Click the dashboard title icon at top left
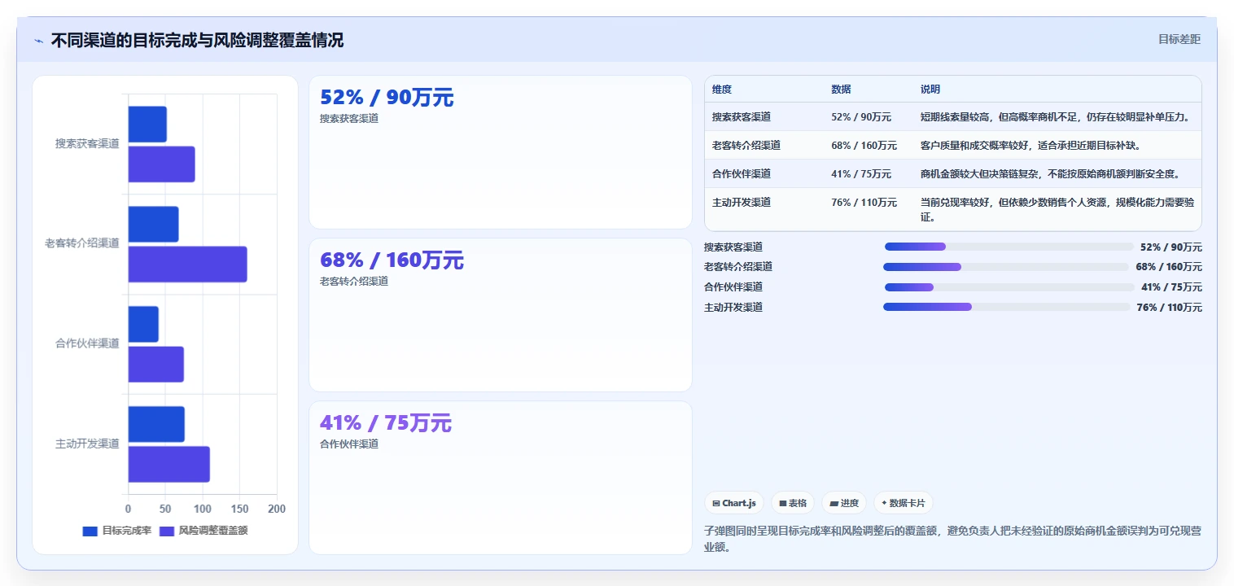 tap(38, 41)
